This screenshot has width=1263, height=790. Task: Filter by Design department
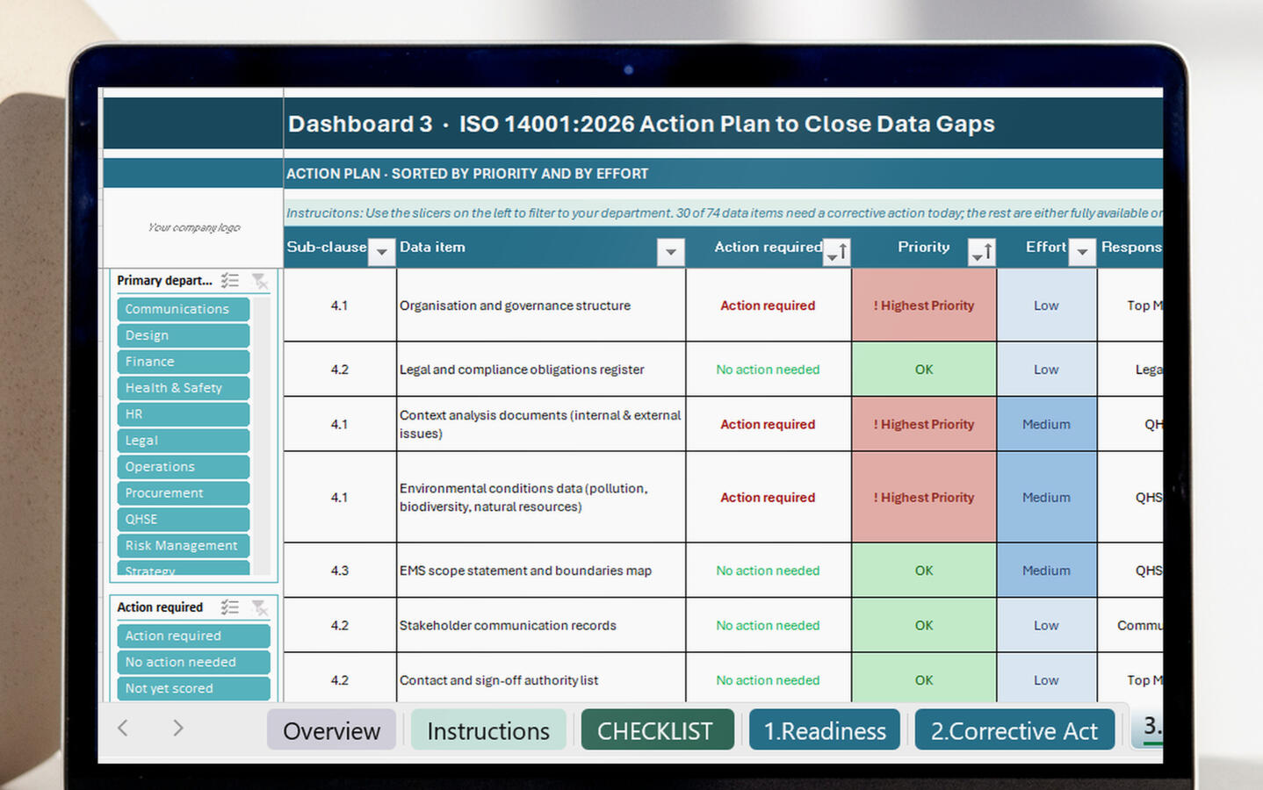click(x=184, y=335)
